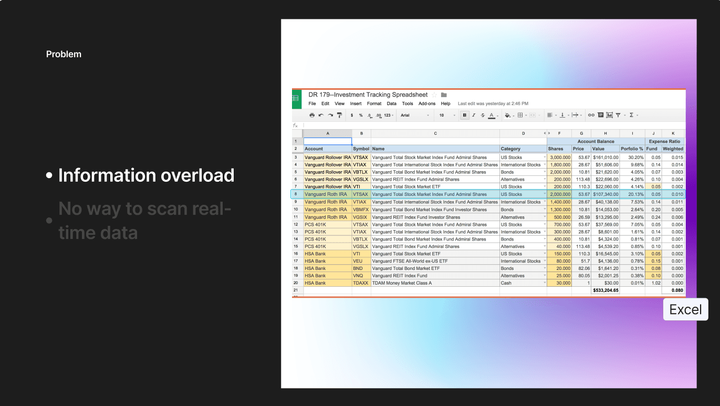Increase decimal places icon

pyautogui.click(x=378, y=115)
